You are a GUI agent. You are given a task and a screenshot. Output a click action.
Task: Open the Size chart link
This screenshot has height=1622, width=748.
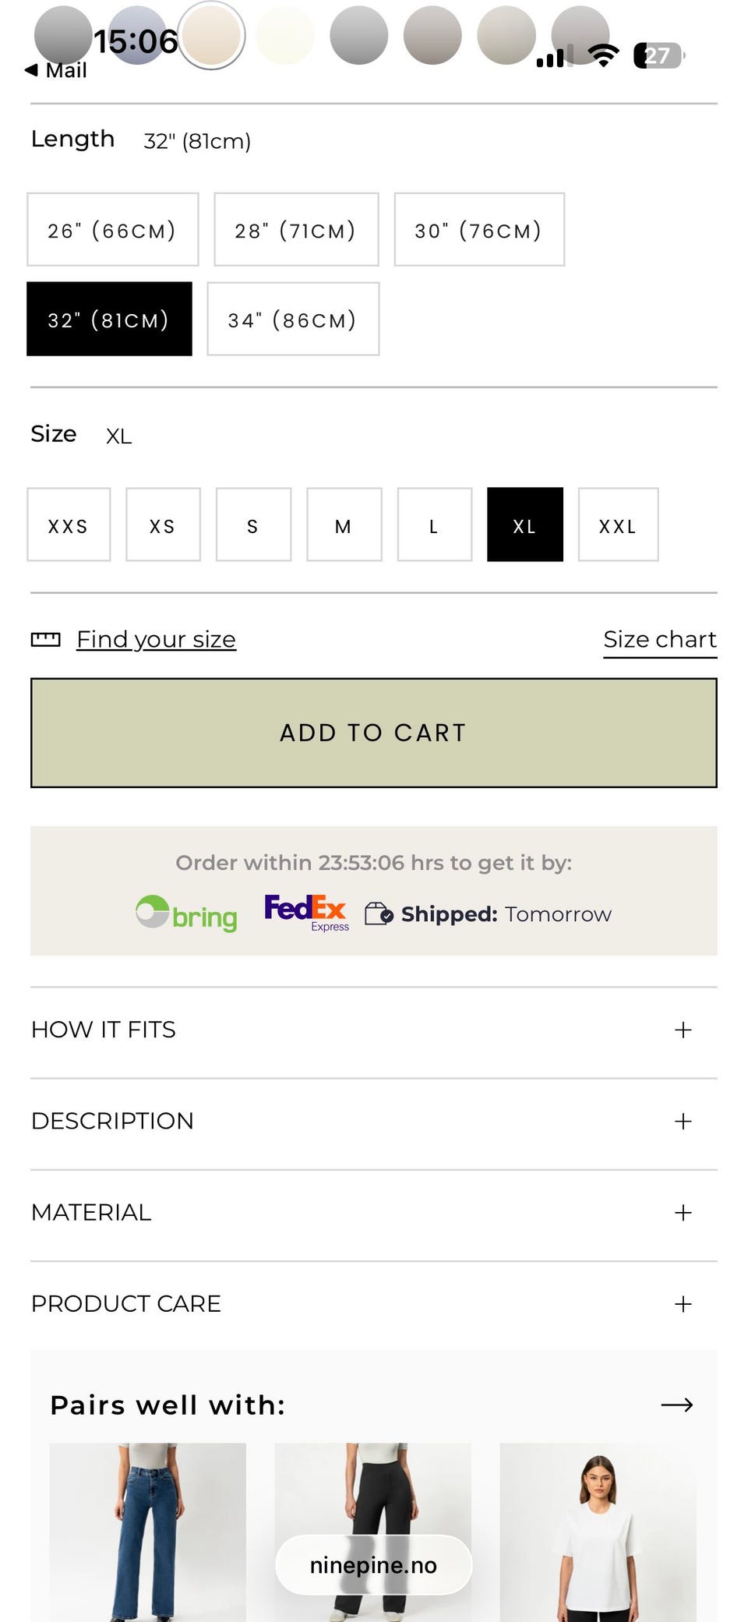(659, 640)
